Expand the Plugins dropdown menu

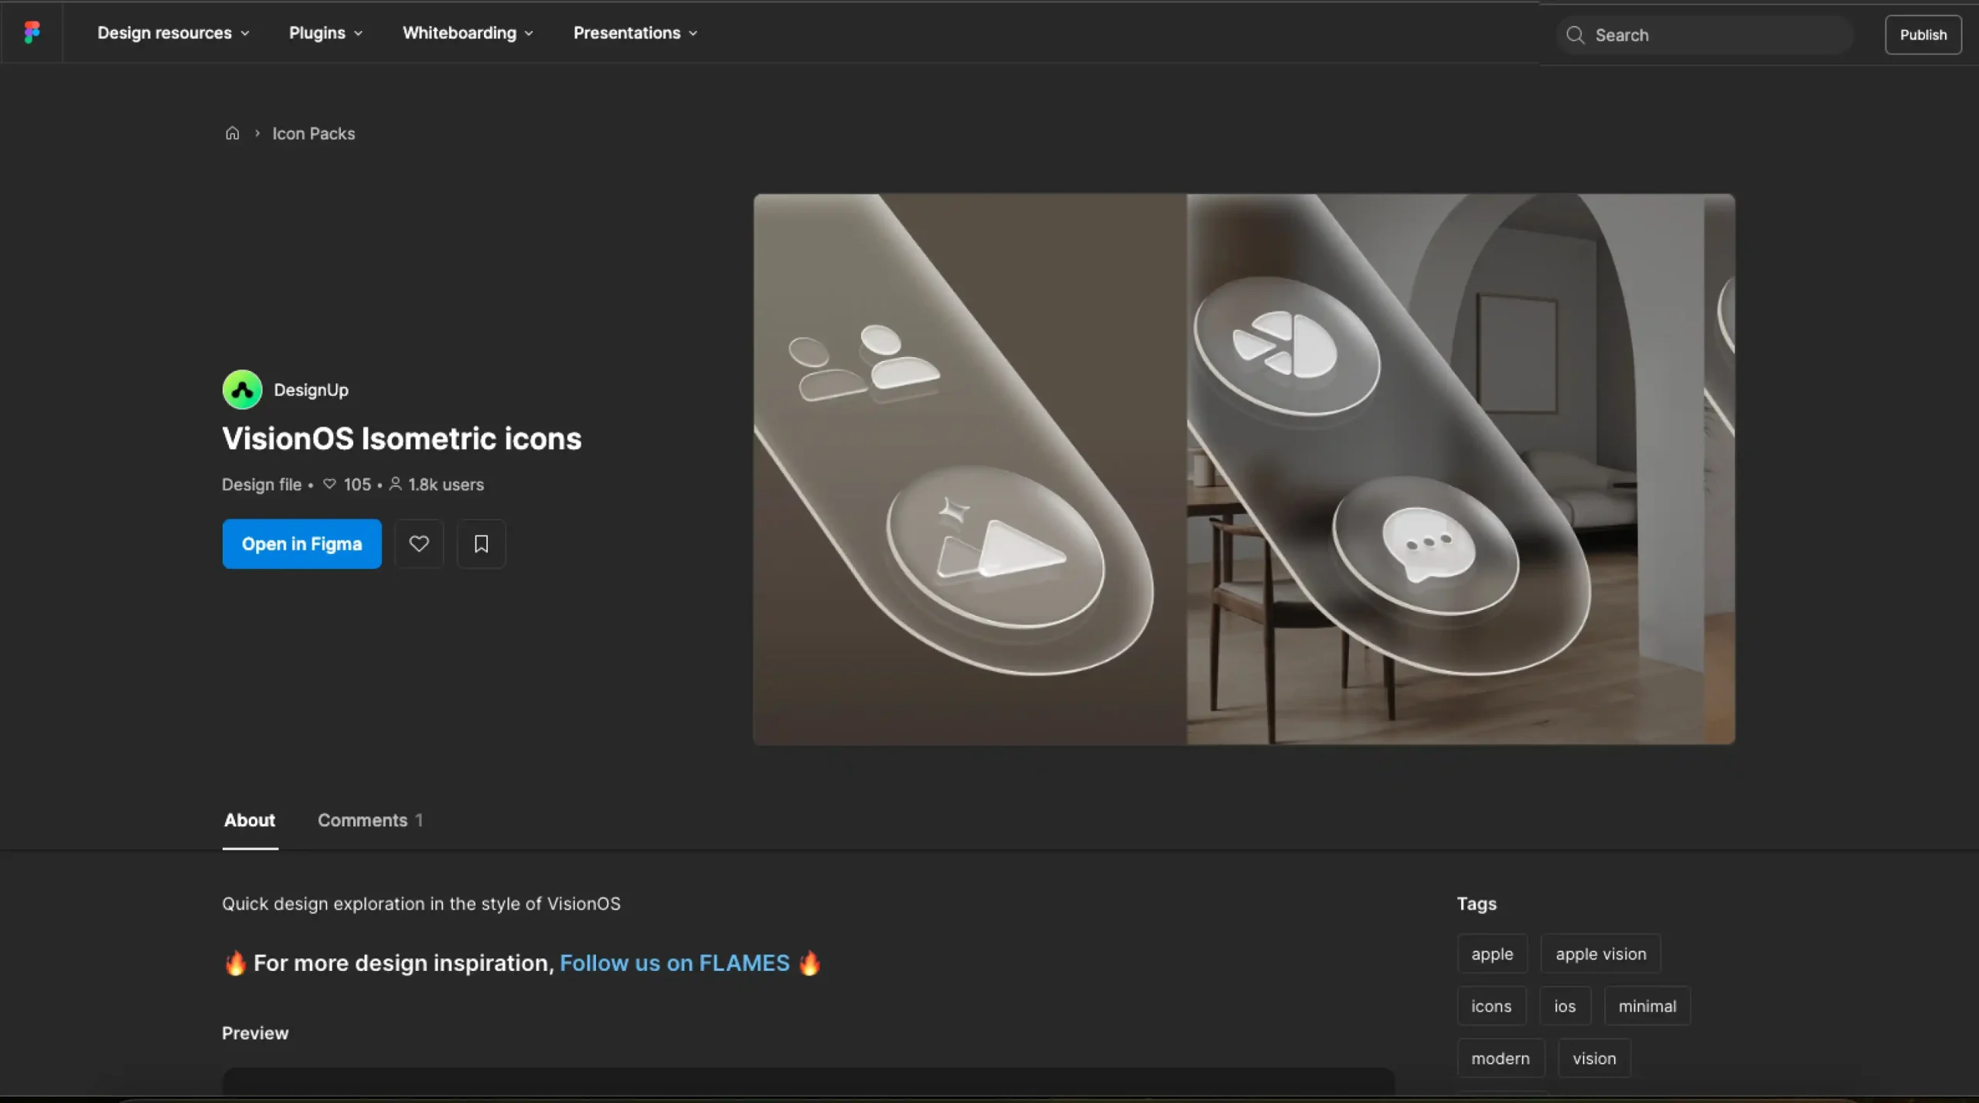325,32
